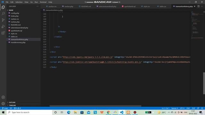
Task: Open the Selection menu
Action: pos(19,2)
